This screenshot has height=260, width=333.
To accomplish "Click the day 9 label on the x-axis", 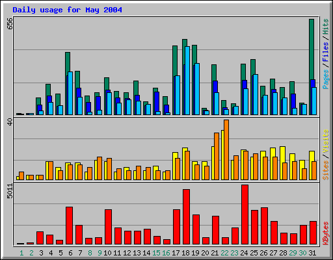I will 100,253.
